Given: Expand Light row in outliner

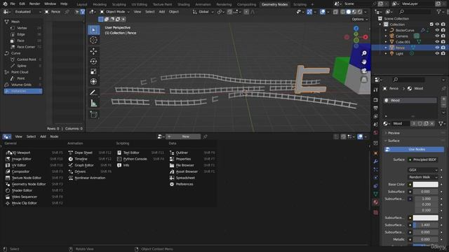Looking at the screenshot, I should pyautogui.click(x=386, y=53).
